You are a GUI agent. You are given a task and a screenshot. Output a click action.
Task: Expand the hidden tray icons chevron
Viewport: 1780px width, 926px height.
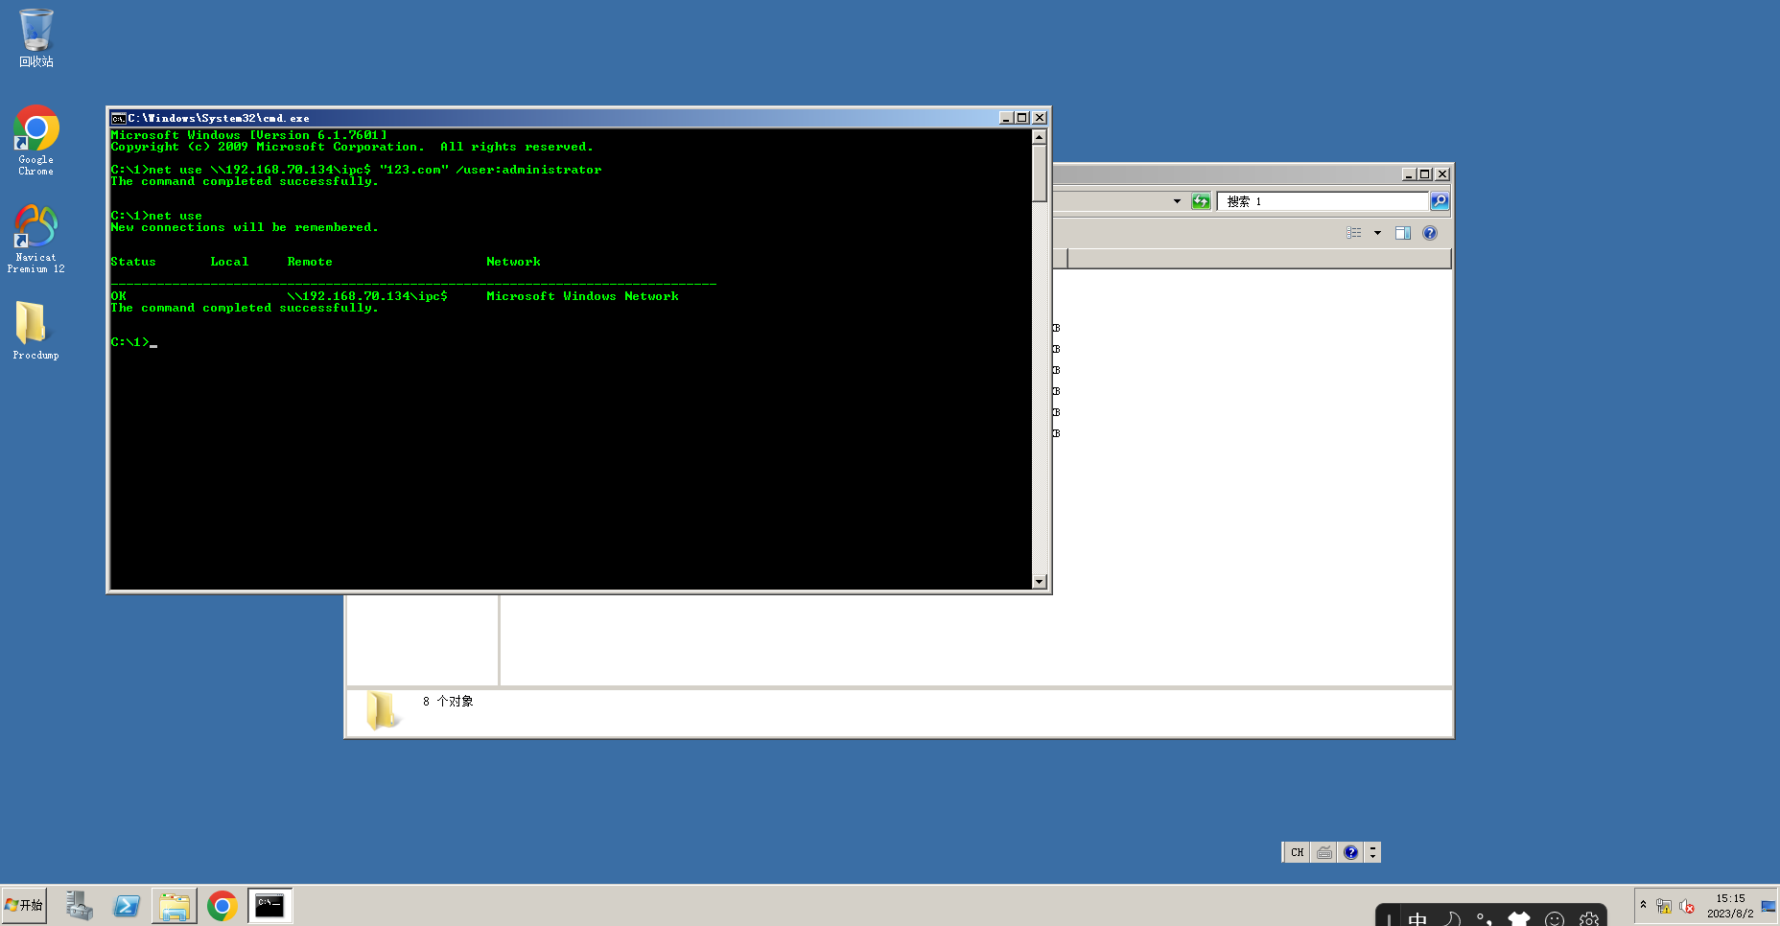(1644, 906)
